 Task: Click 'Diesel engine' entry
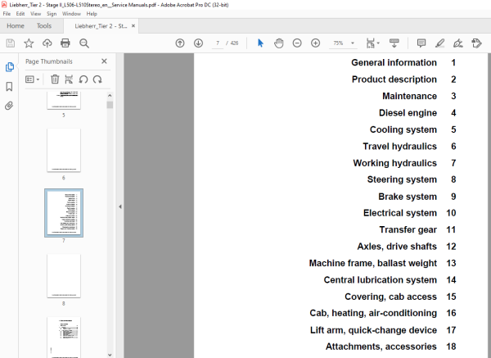pyautogui.click(x=408, y=113)
